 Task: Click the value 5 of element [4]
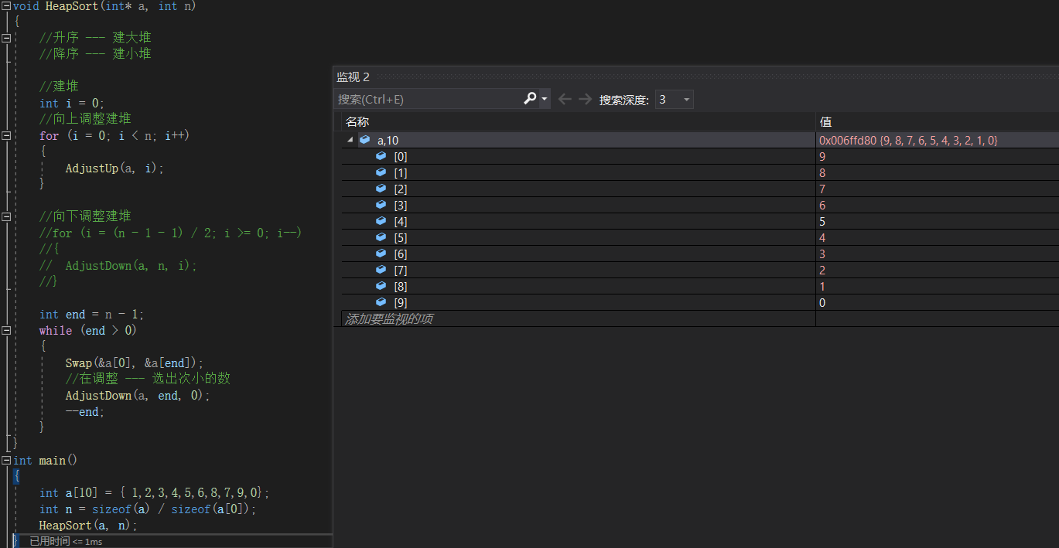tap(822, 222)
